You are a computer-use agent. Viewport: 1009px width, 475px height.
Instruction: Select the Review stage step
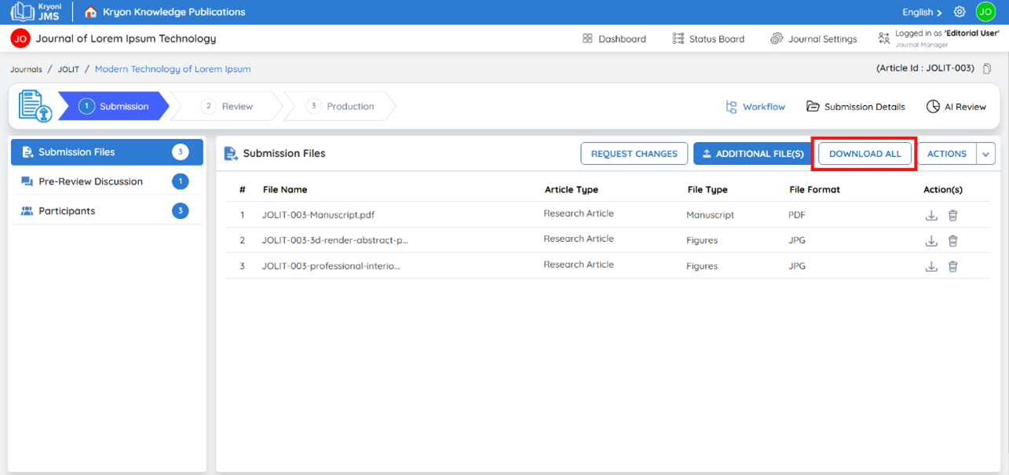point(227,106)
